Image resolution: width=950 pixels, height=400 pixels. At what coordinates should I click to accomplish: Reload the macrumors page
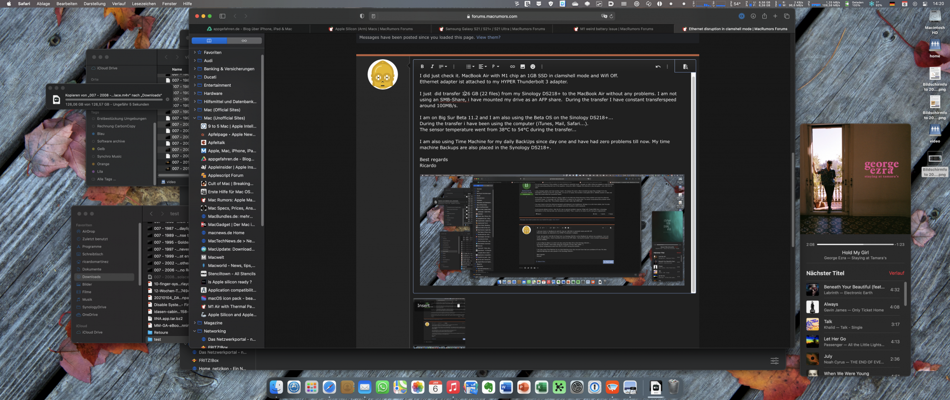point(611,16)
